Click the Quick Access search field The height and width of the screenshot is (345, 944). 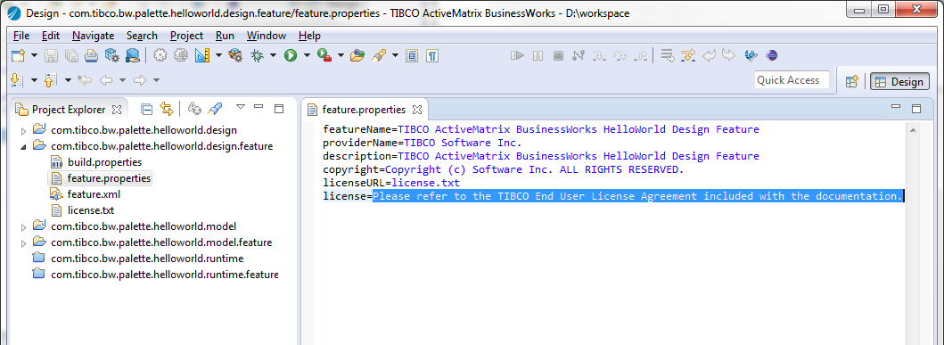click(x=791, y=80)
